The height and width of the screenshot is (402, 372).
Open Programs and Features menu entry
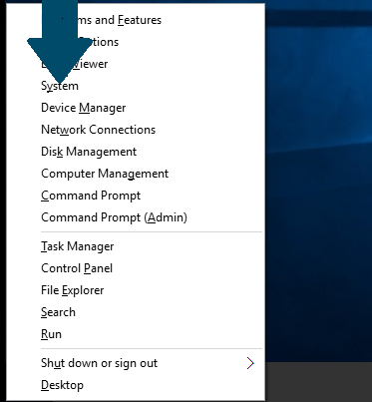tap(101, 20)
